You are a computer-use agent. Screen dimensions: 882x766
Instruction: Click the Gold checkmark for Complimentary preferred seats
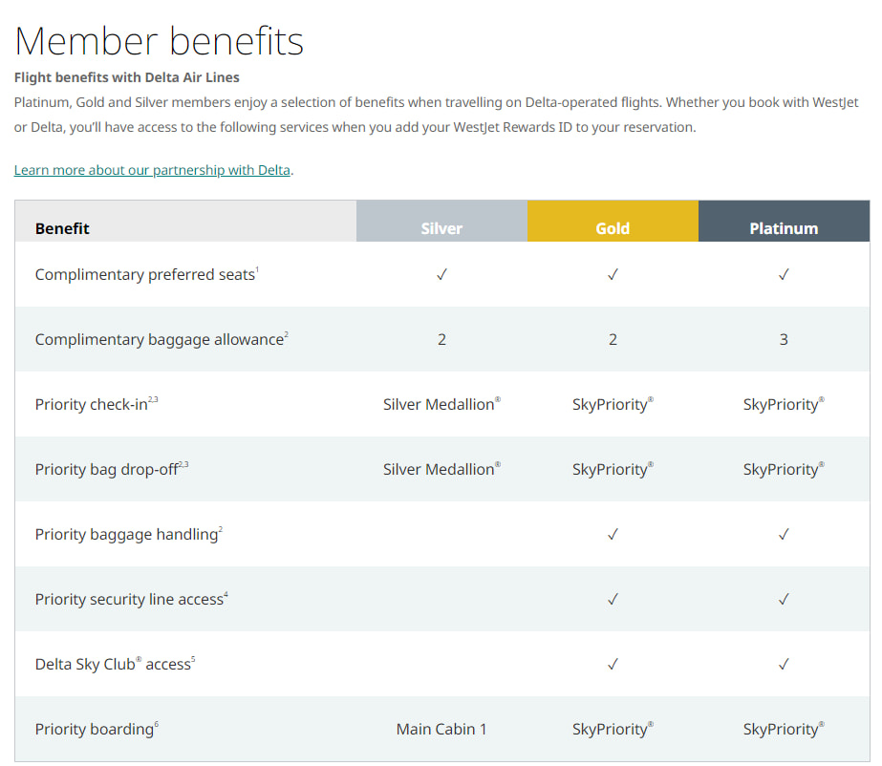point(613,274)
